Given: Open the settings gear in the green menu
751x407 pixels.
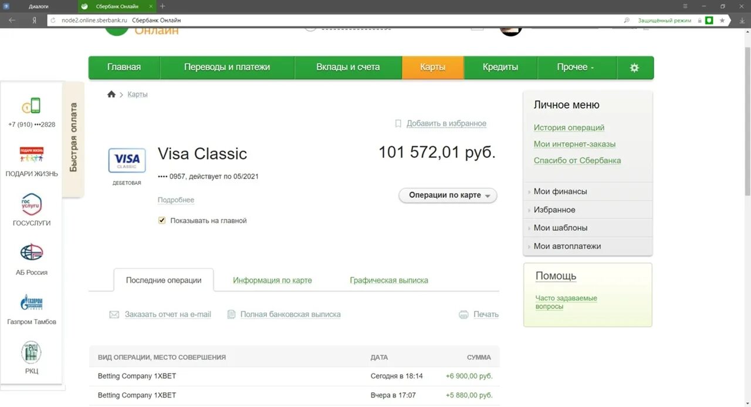Looking at the screenshot, I should tap(634, 68).
